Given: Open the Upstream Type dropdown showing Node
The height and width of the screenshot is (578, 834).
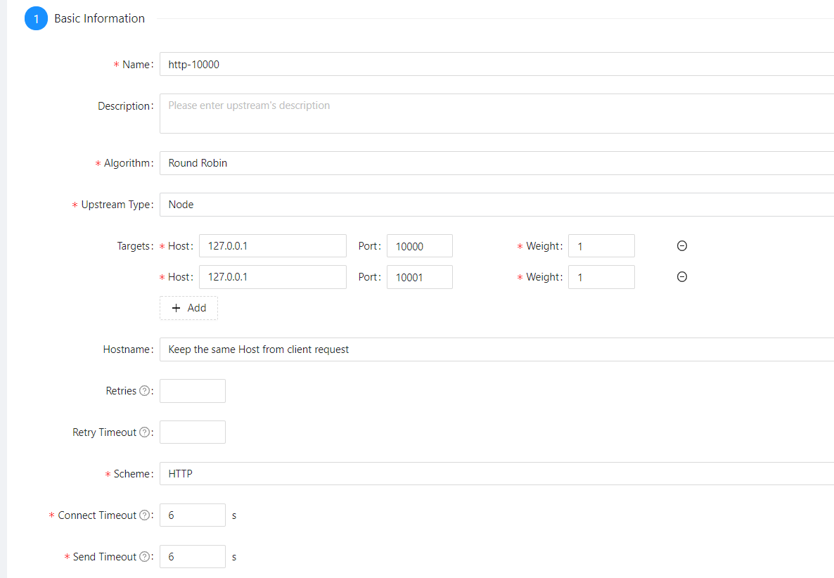Looking at the screenshot, I should 496,205.
